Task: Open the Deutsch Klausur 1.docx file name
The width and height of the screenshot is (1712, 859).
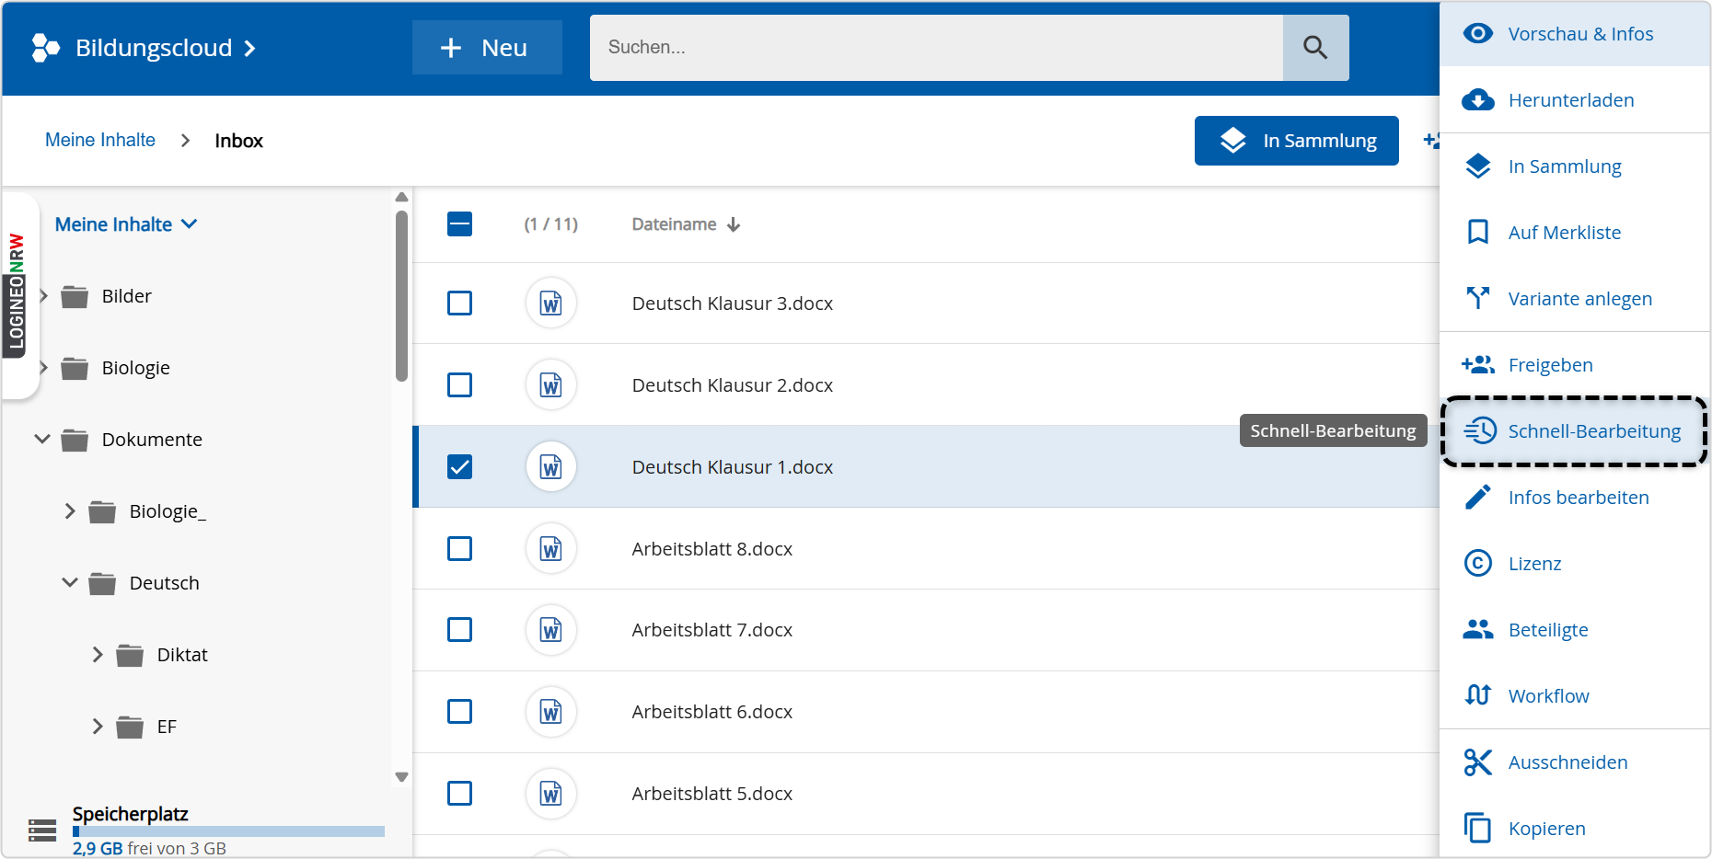Action: pos(733,467)
